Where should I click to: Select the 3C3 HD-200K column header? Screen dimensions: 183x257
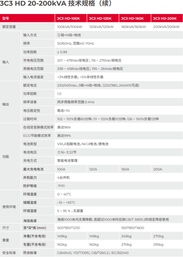(167, 18)
